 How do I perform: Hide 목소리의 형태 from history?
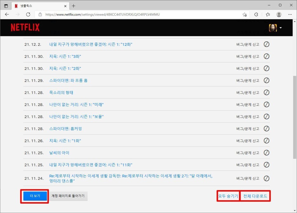[267, 92]
